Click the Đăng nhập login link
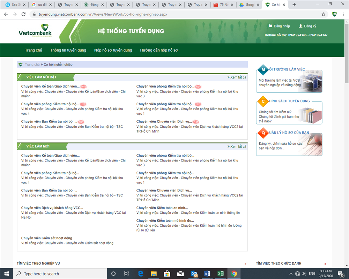The width and height of the screenshot is (349, 279). [282, 26]
